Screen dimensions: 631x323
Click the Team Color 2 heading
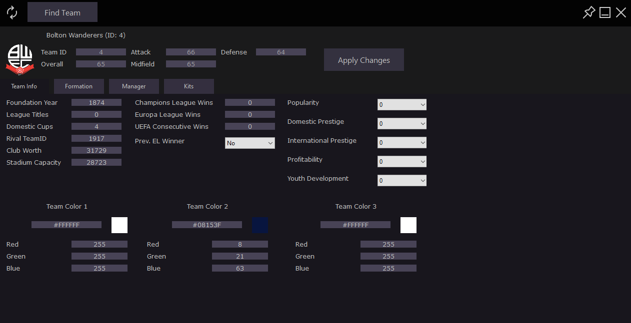click(207, 206)
